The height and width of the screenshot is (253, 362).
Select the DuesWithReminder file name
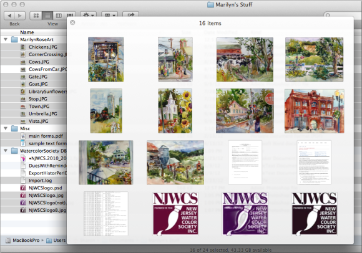[47, 166]
